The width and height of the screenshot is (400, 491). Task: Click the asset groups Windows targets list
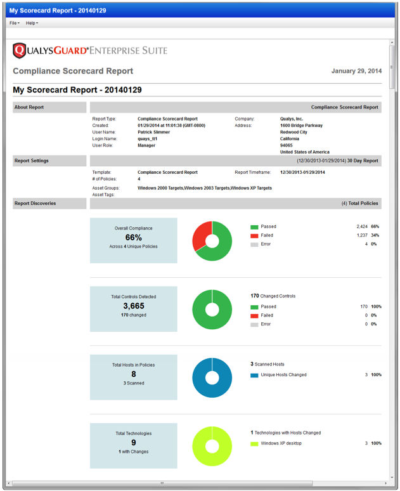click(205, 188)
